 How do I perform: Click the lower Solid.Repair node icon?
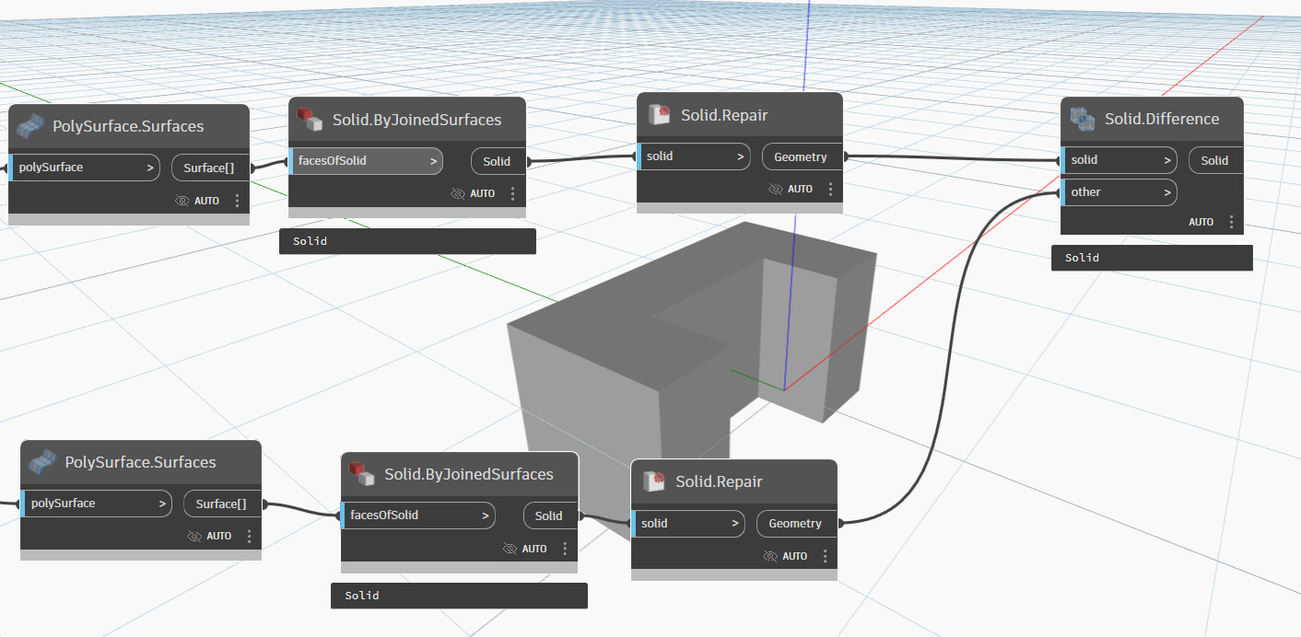pyautogui.click(x=653, y=481)
